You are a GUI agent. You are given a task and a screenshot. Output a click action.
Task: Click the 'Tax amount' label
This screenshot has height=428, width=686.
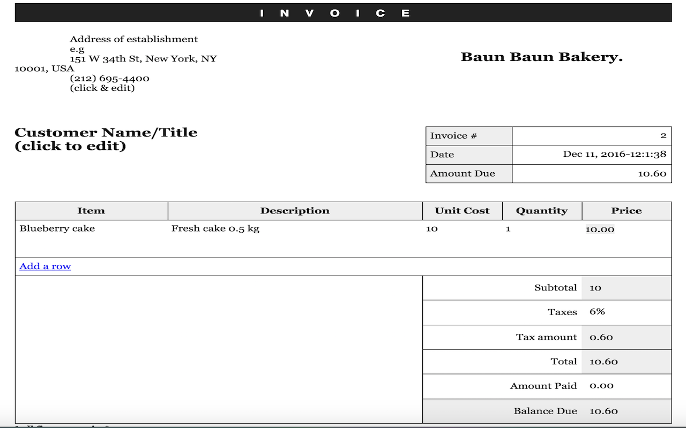pos(546,337)
